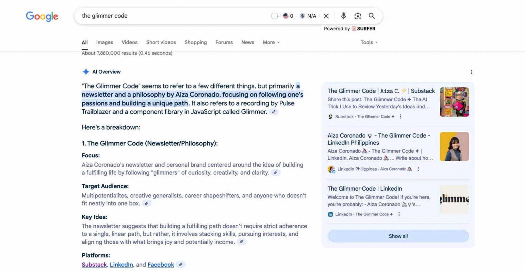This screenshot has width=525, height=271.
Task: Follow the Substack platform link
Action: (94, 265)
